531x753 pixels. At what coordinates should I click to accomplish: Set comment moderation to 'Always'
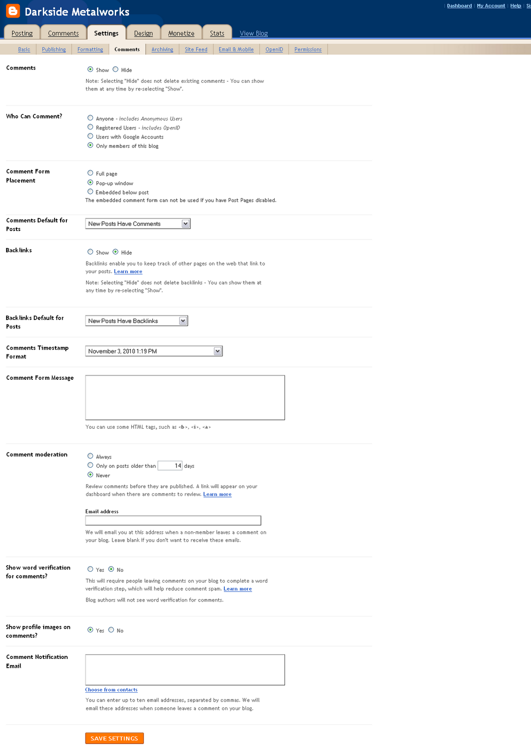[90, 456]
